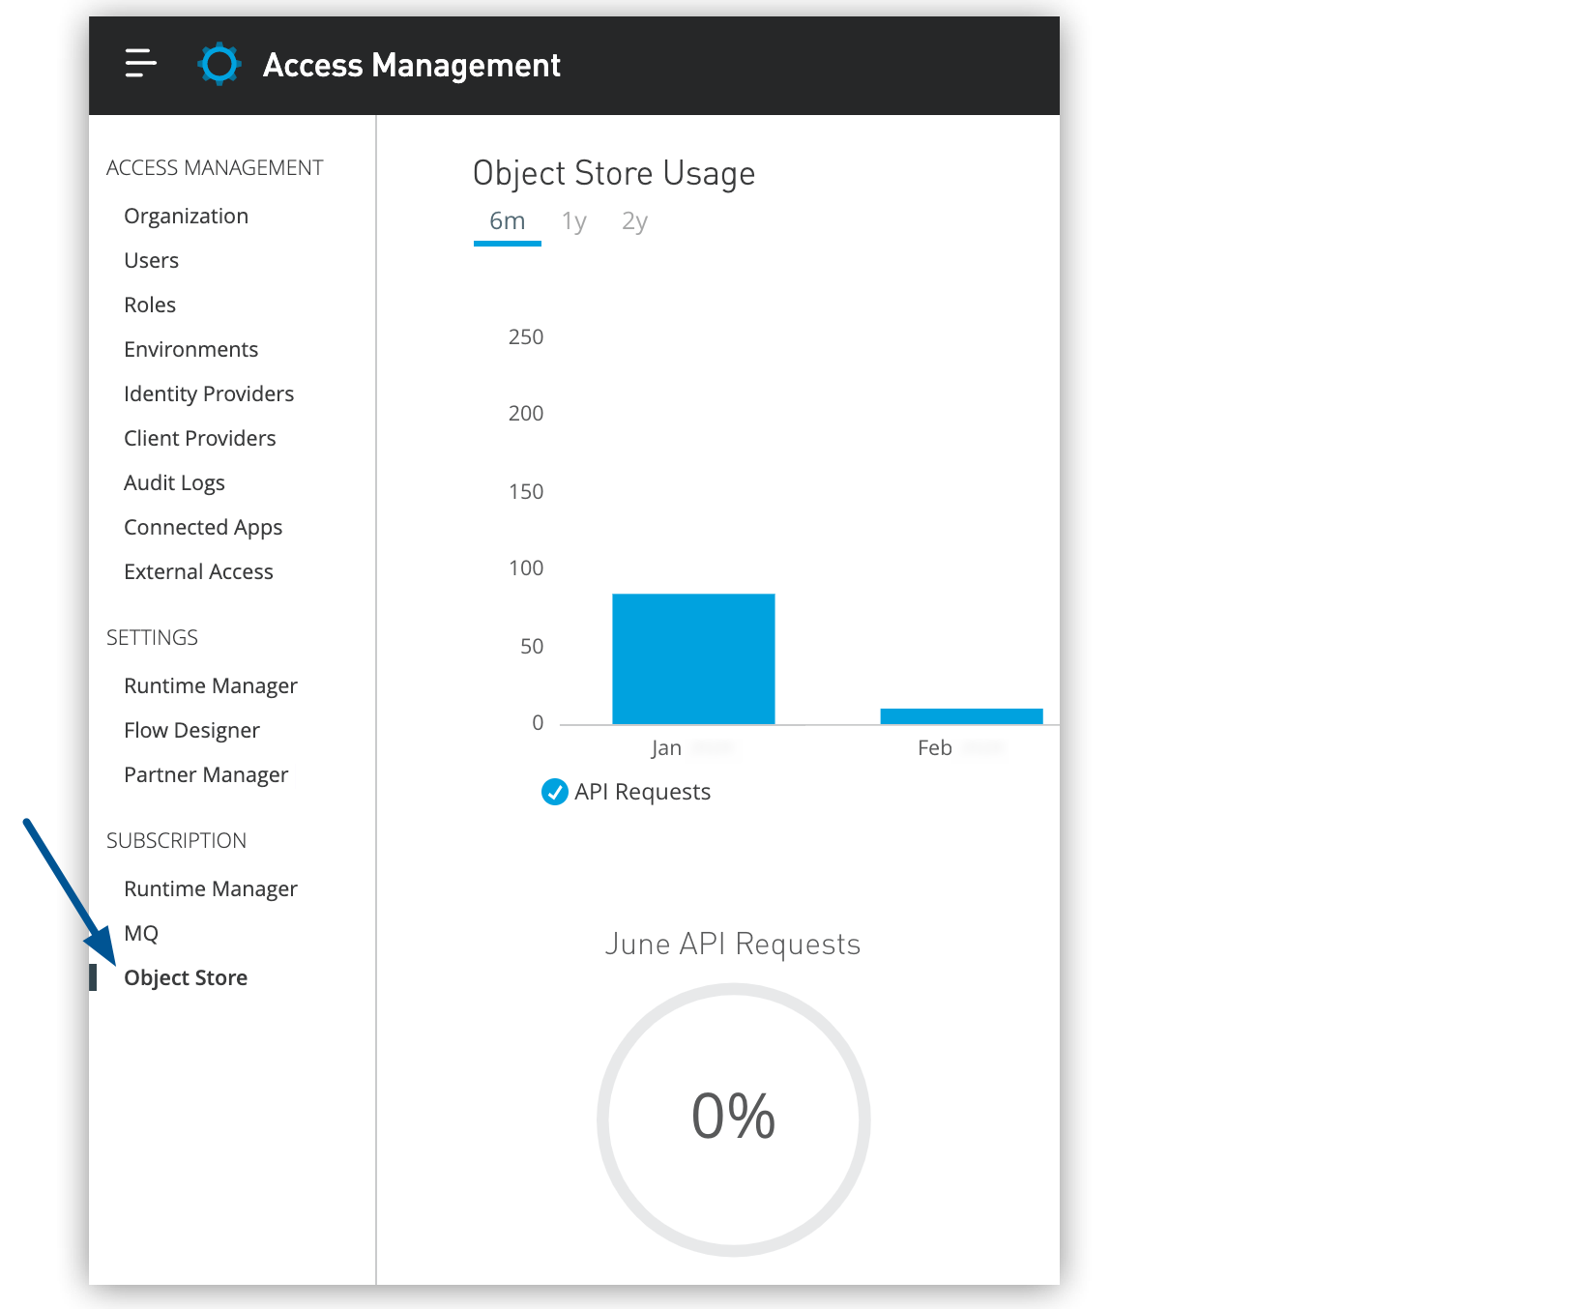Open the hamburger navigation menu
The width and height of the screenshot is (1578, 1309).
tap(140, 64)
